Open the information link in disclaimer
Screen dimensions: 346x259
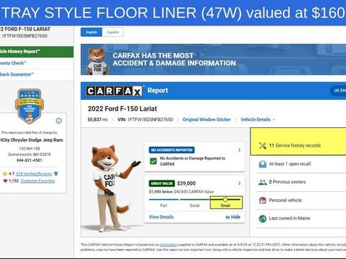(169, 245)
